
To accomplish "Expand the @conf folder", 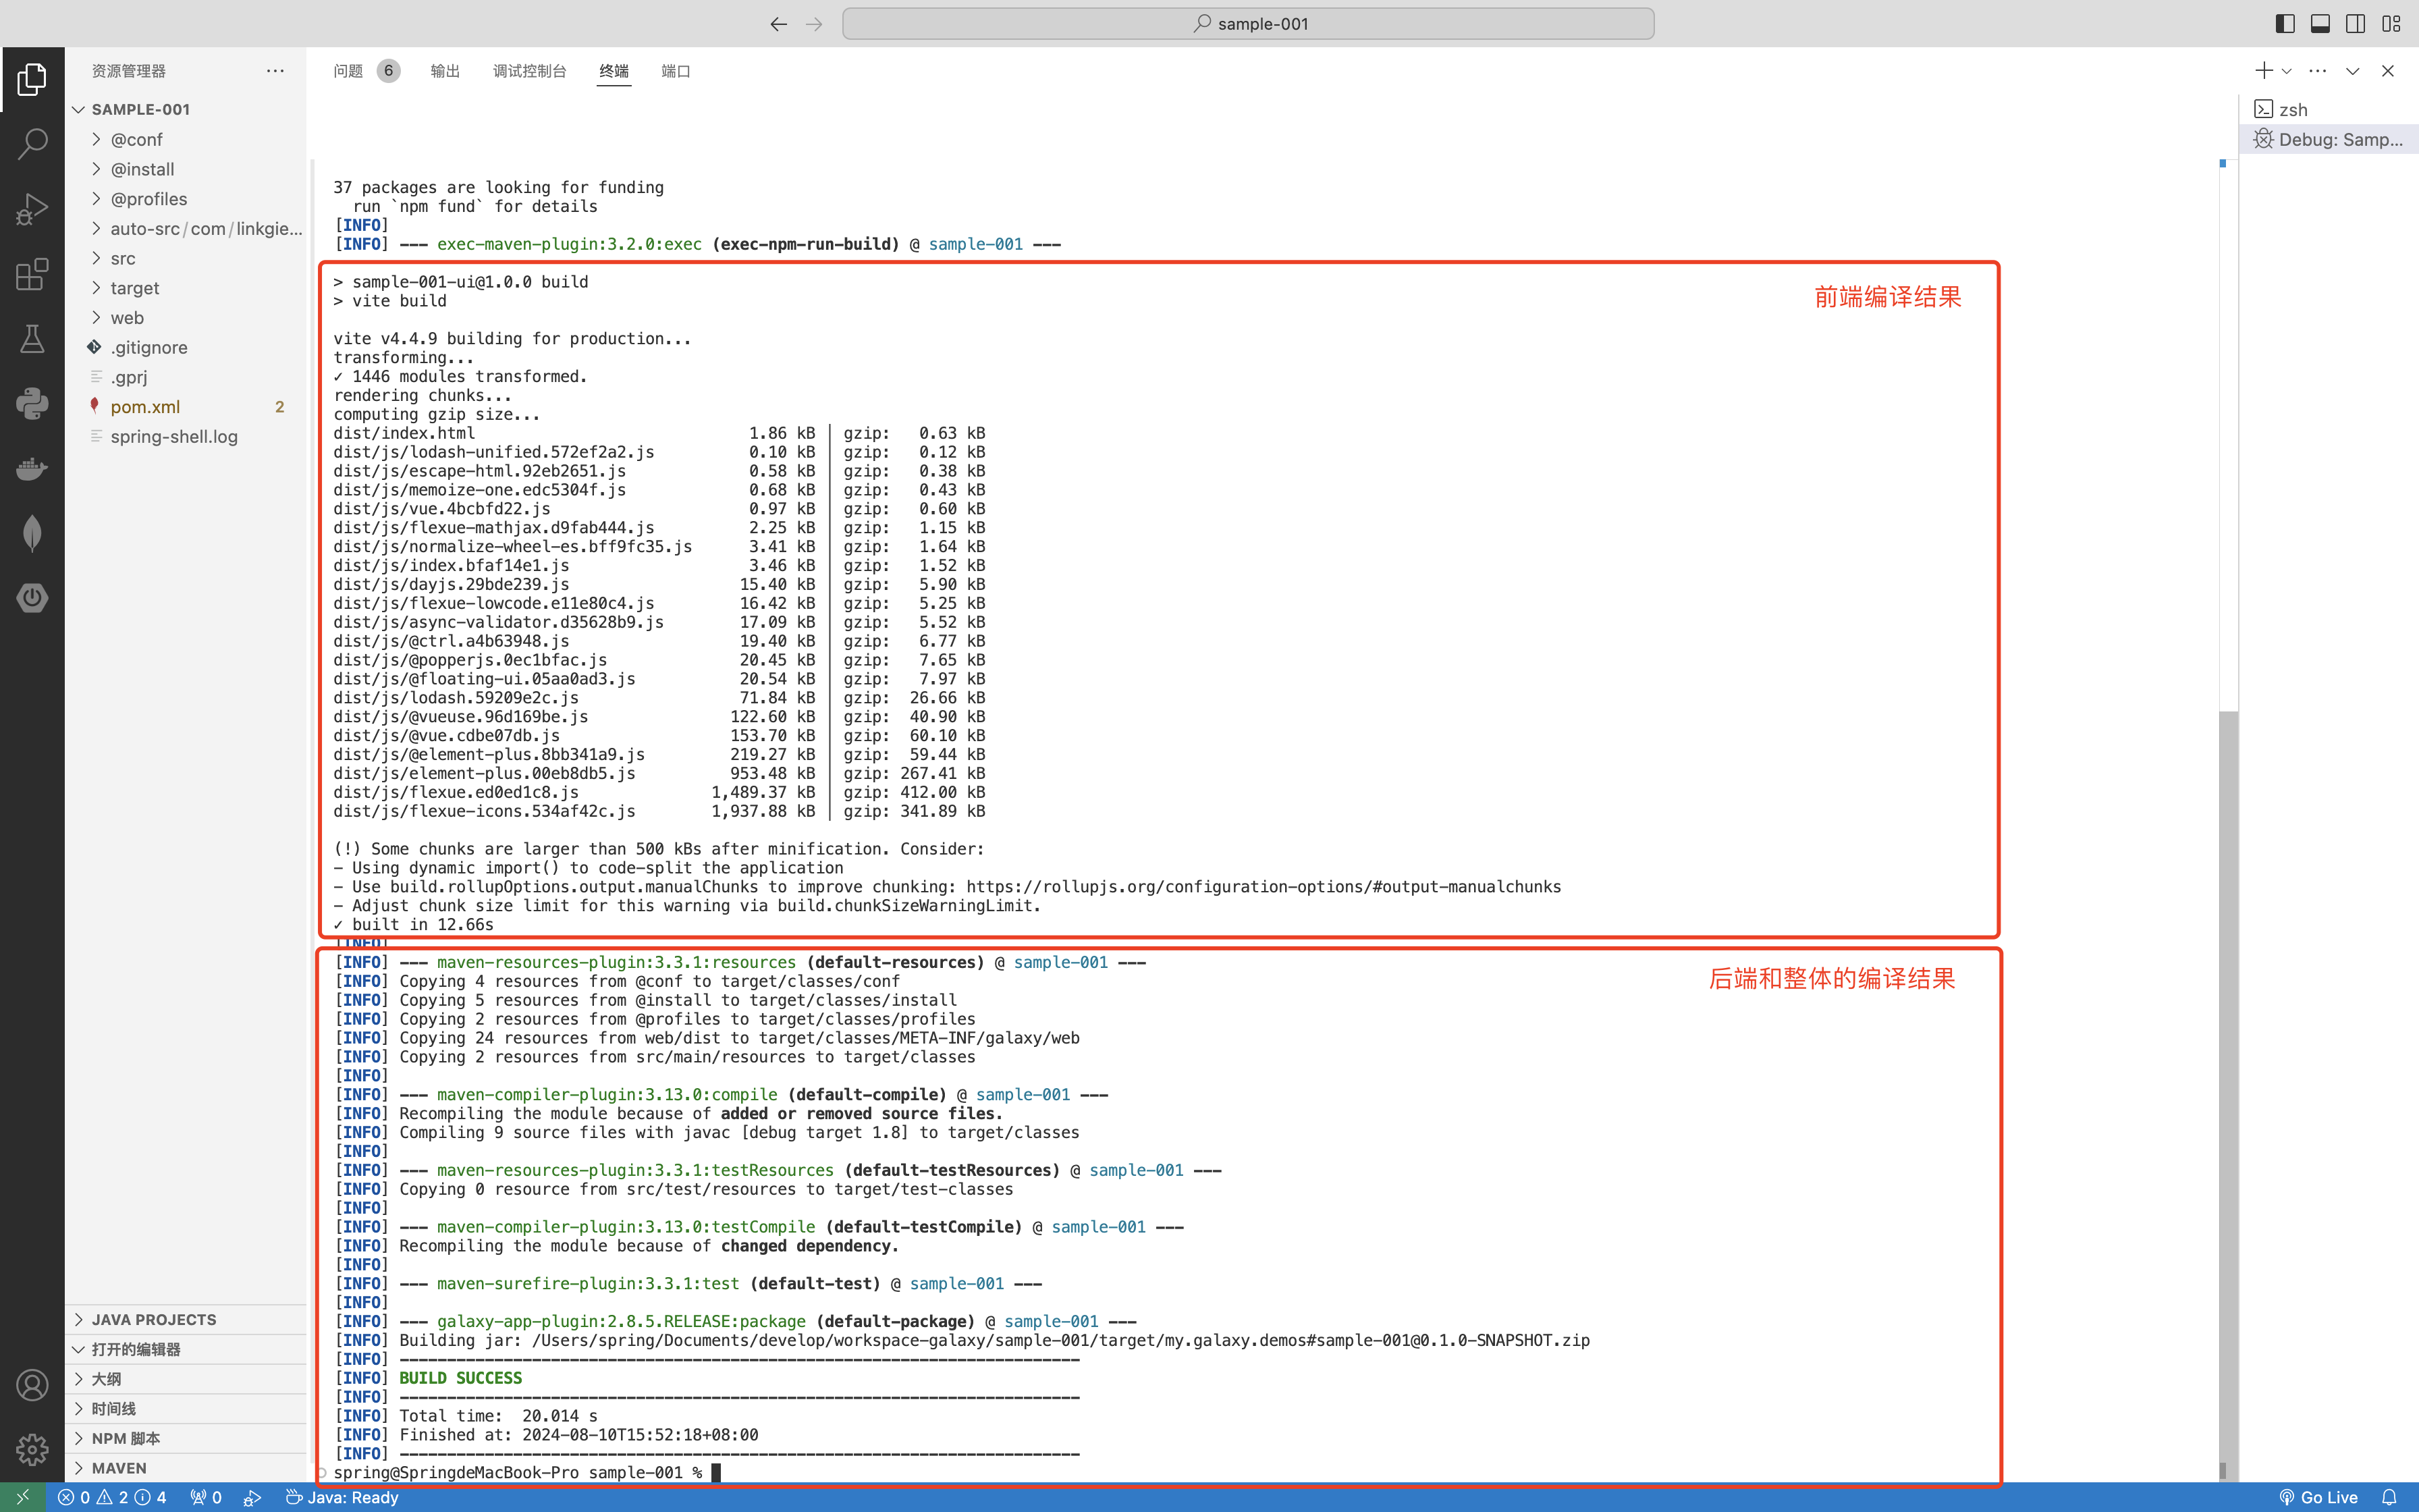I will pyautogui.click(x=186, y=139).
